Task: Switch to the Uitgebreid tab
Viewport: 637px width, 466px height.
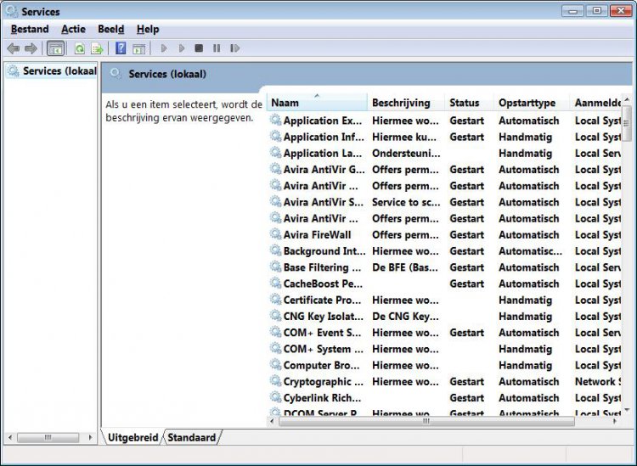Action: pos(132,438)
